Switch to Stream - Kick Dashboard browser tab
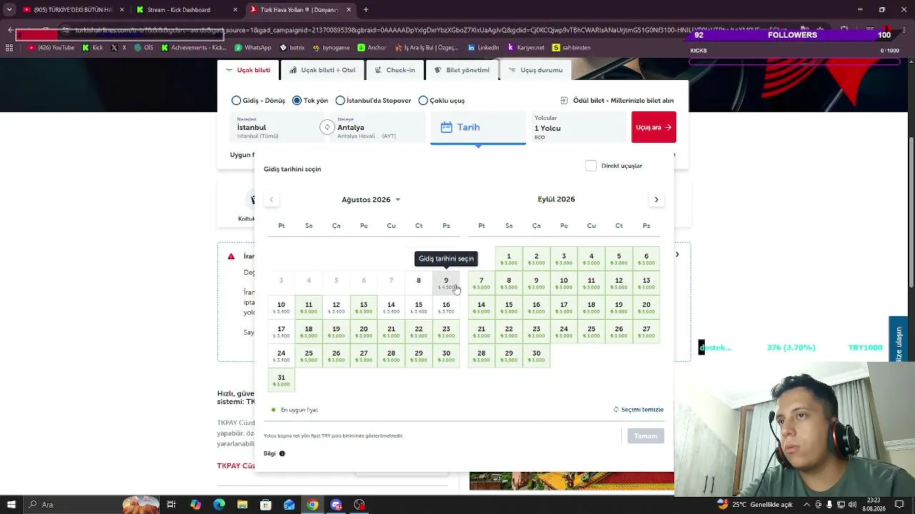 (x=186, y=10)
